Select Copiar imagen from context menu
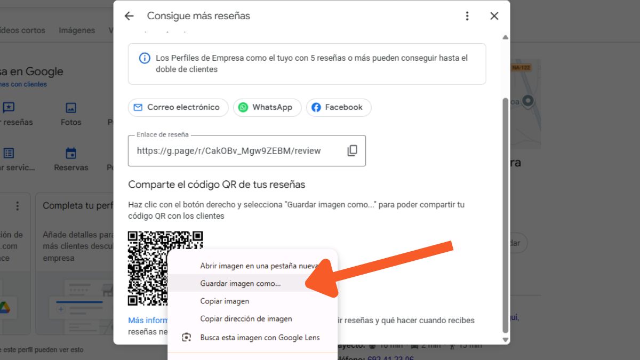Image resolution: width=640 pixels, height=360 pixels. (x=225, y=301)
